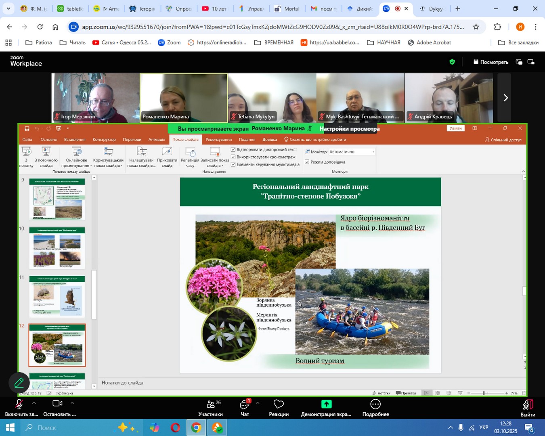The width and height of the screenshot is (545, 436).
Task: Toggle 'Використовувати хронометраж' checkbox
Action: (233, 157)
